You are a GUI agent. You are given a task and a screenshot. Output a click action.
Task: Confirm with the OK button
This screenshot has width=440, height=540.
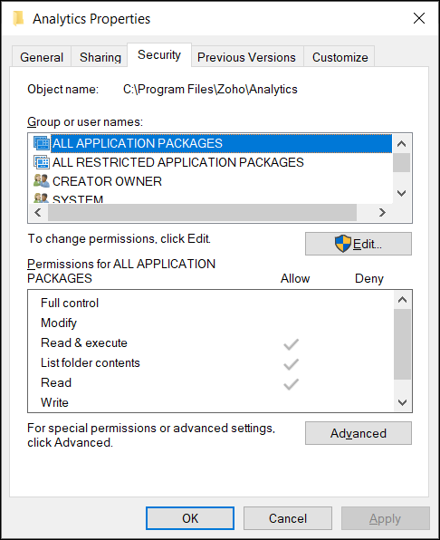190,518
